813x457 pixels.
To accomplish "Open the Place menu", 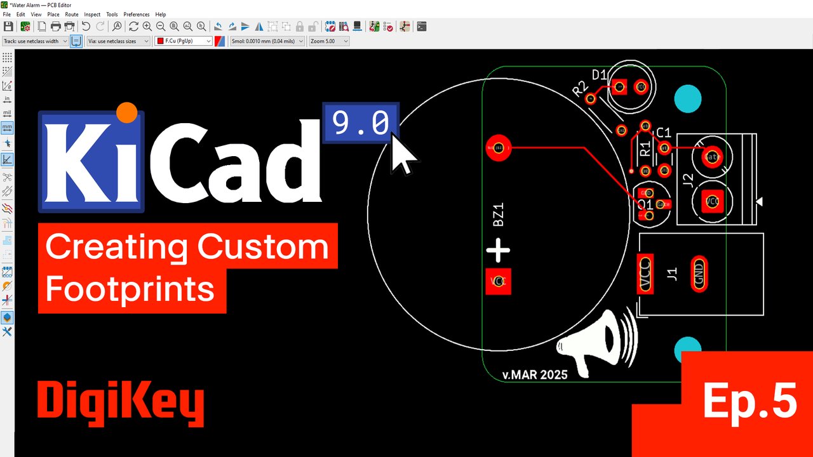I will coord(53,14).
